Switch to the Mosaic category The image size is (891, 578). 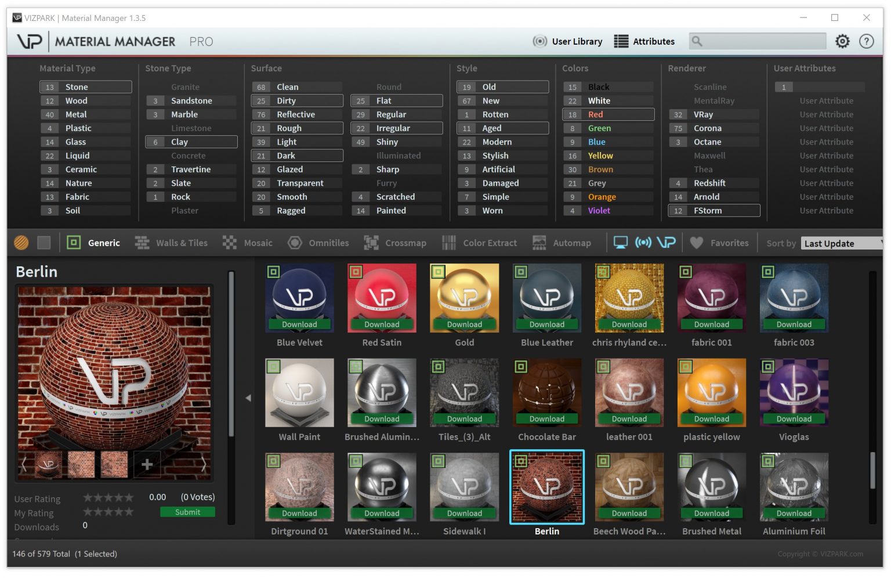258,243
